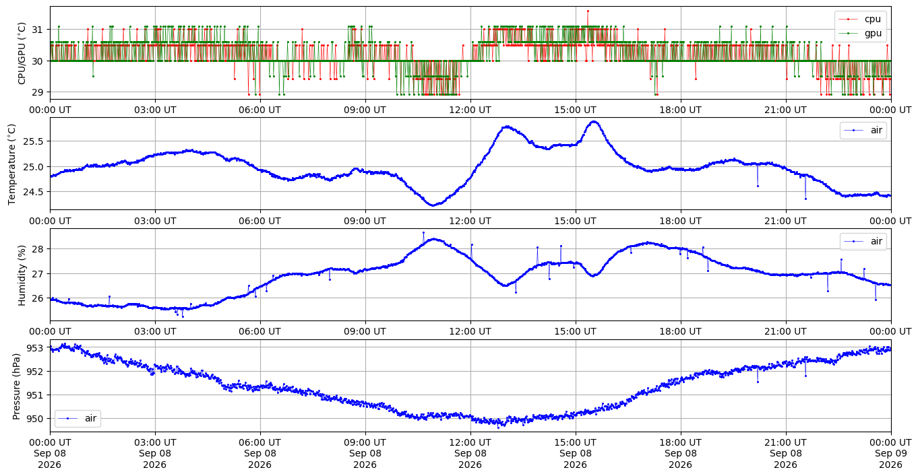Click the 03:00 UT tick under CPU/GPU plot

point(155,109)
